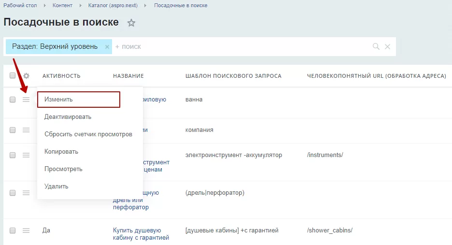452x245 pixels.
Task: Expand breadcrumb arrow after 'Рабочий стол'
Action: (x=45, y=5)
